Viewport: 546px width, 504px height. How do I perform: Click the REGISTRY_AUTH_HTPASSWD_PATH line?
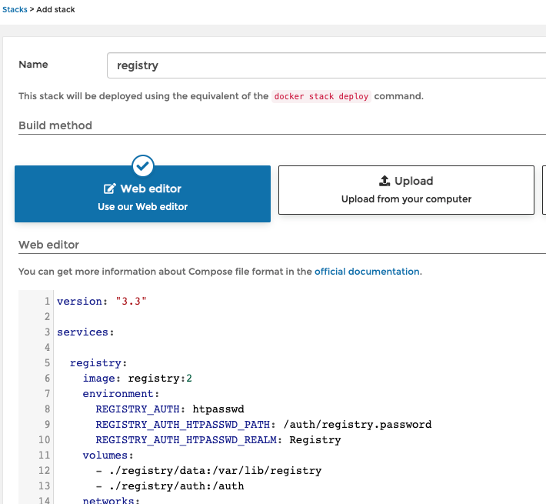coord(264,424)
